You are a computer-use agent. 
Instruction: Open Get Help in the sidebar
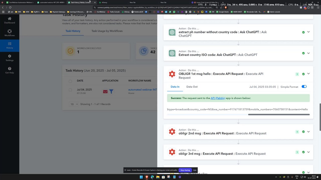10,70
